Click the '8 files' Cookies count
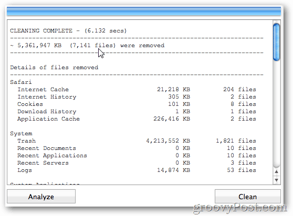This screenshot has height=216, width=293. tap(243, 104)
